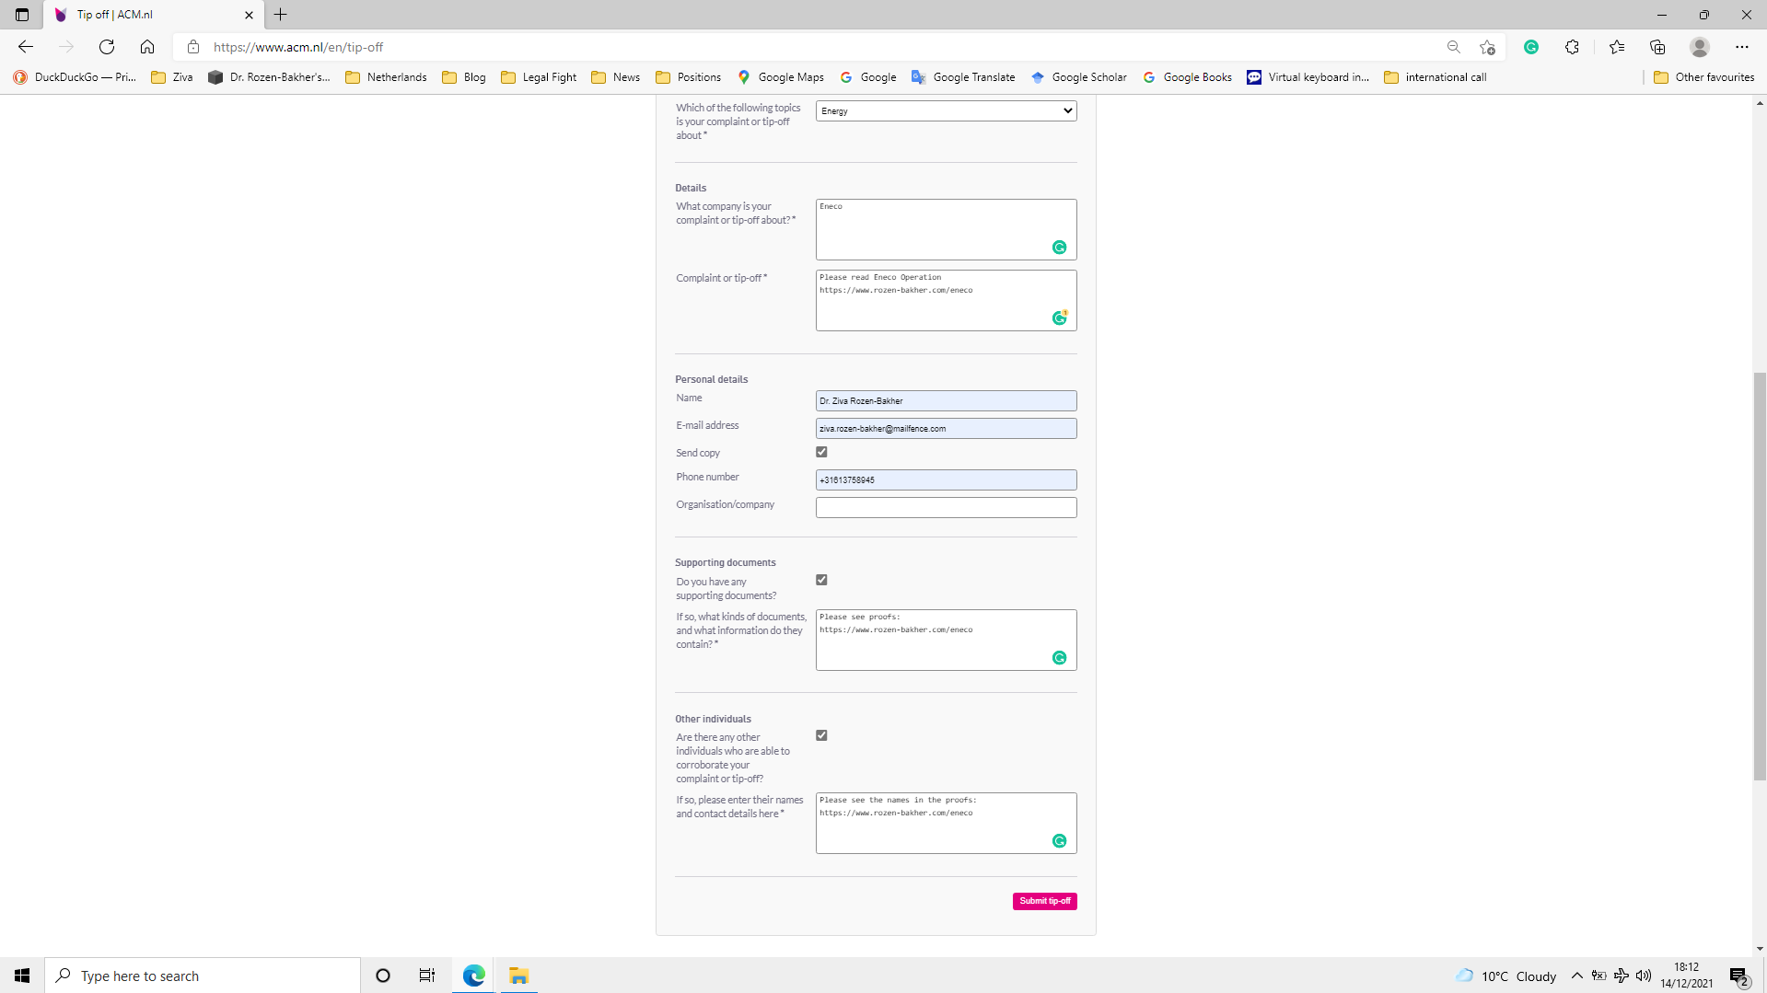Open the Legal Fight bookmarks folder
The width and height of the screenshot is (1767, 993).
pyautogui.click(x=539, y=77)
